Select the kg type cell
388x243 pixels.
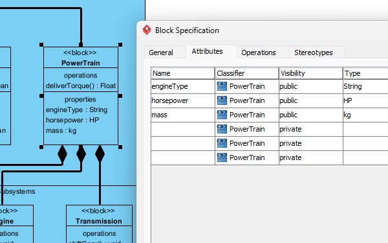click(x=365, y=115)
